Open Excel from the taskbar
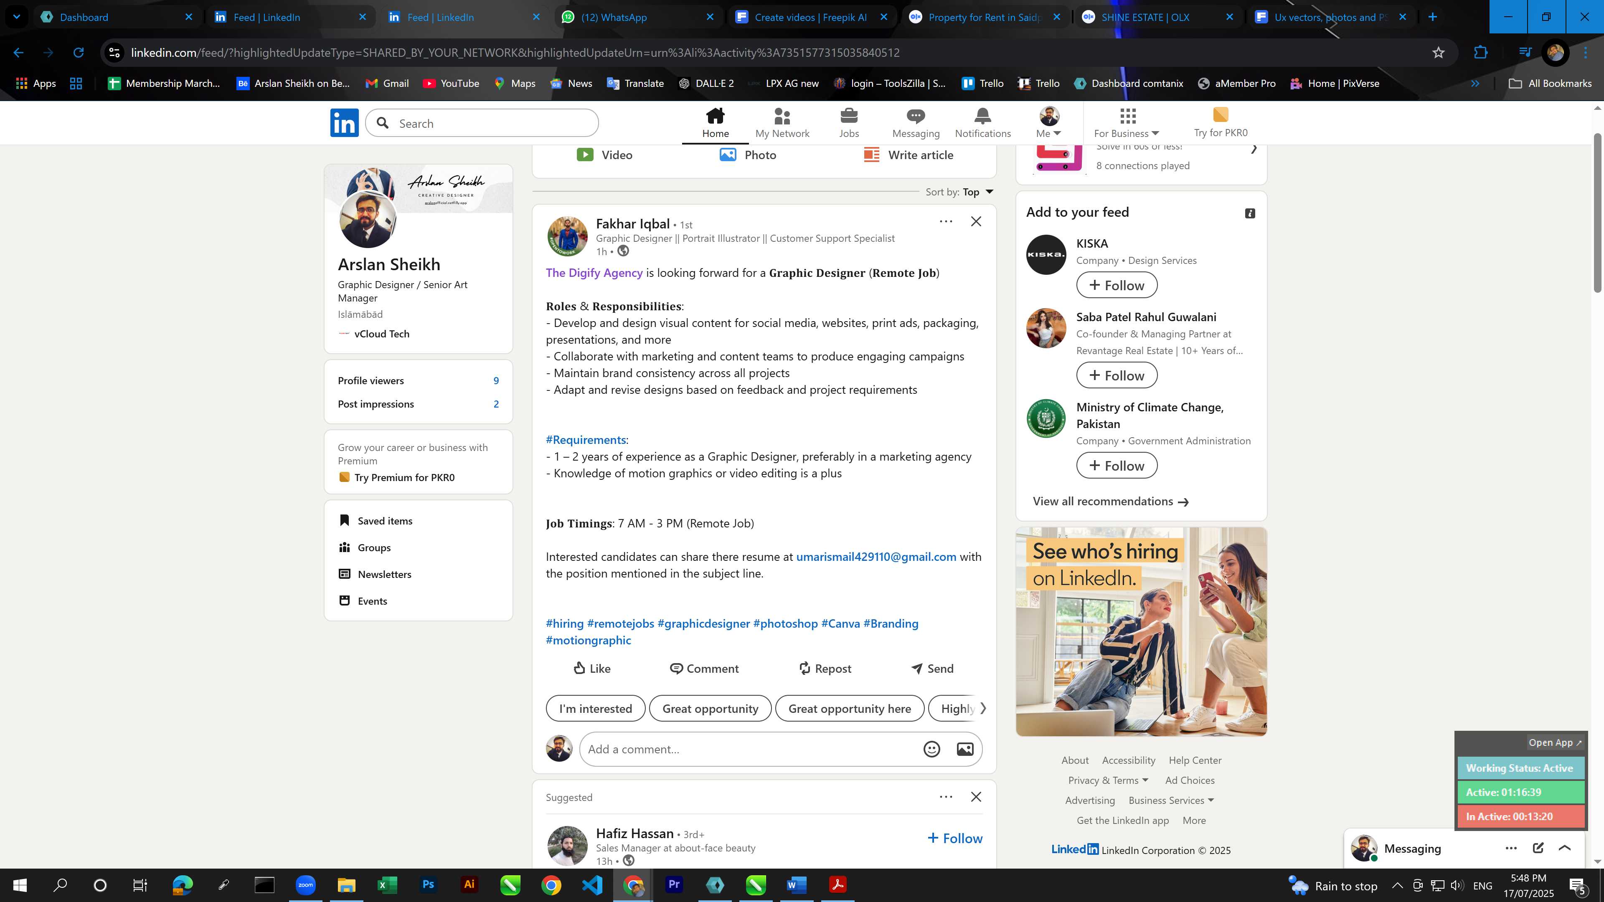The height and width of the screenshot is (902, 1604). pos(387,884)
